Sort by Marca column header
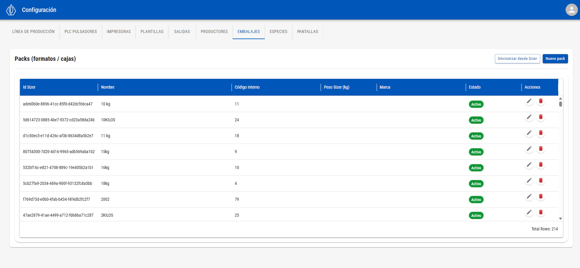This screenshot has height=268, width=580. tap(421, 87)
